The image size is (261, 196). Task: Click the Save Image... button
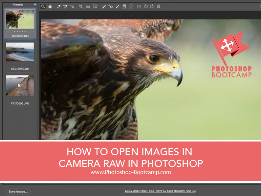(x=18, y=191)
